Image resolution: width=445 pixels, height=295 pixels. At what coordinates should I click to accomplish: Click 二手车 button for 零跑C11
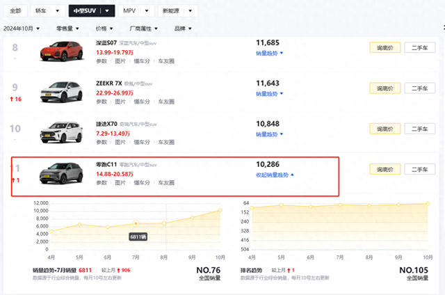(x=420, y=170)
